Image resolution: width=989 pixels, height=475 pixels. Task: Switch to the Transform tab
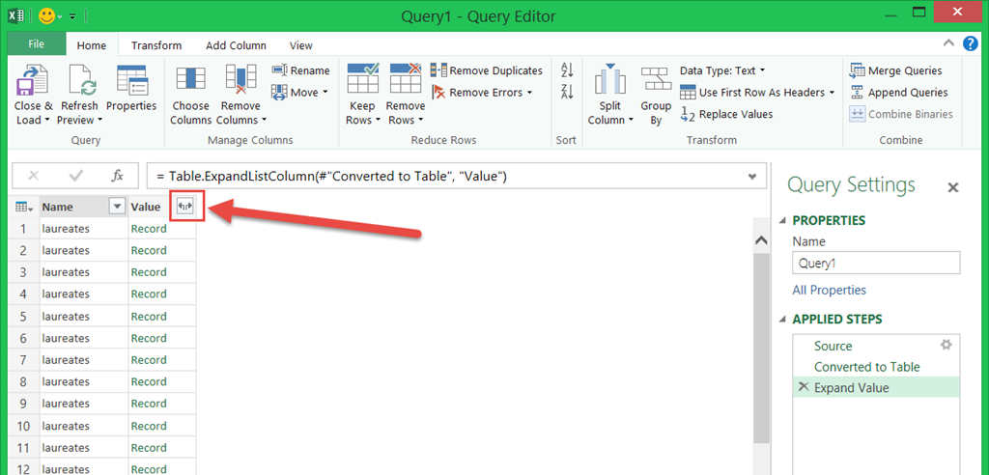(x=156, y=45)
